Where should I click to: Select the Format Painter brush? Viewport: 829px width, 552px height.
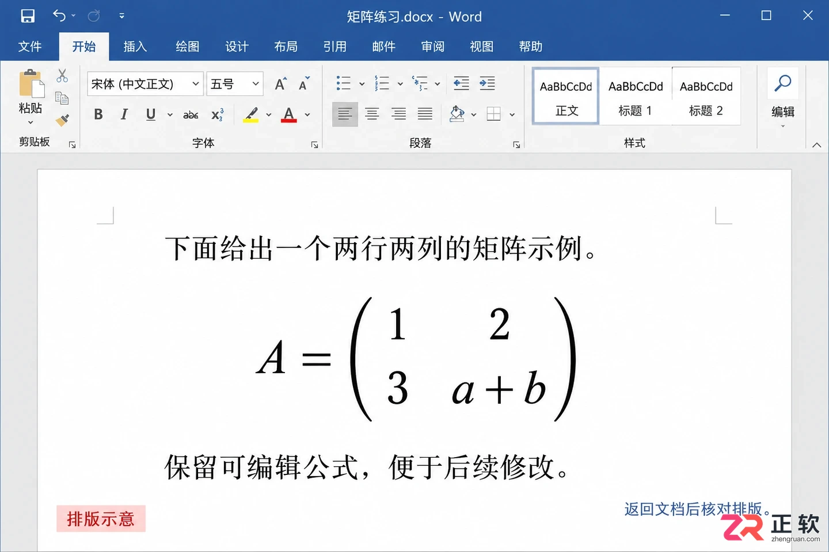62,120
